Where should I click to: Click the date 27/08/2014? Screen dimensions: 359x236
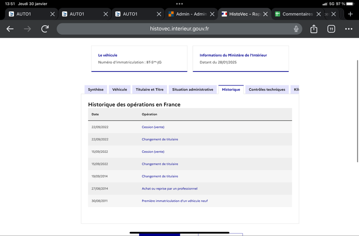tap(100, 188)
